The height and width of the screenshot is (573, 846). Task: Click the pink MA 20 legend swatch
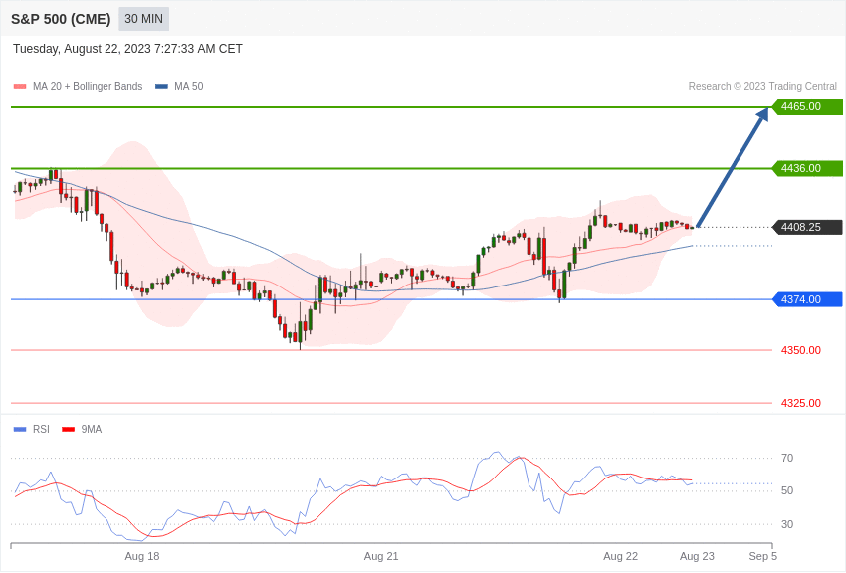20,87
